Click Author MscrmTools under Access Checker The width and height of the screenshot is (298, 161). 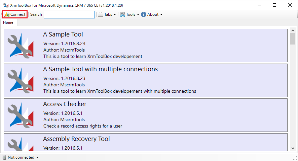click(x=64, y=119)
